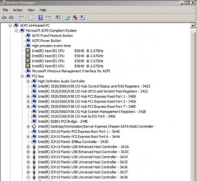This screenshot has width=197, height=181.
Task: Click SATA RAID Controller storage icon
Action: click(x=34, y=127)
